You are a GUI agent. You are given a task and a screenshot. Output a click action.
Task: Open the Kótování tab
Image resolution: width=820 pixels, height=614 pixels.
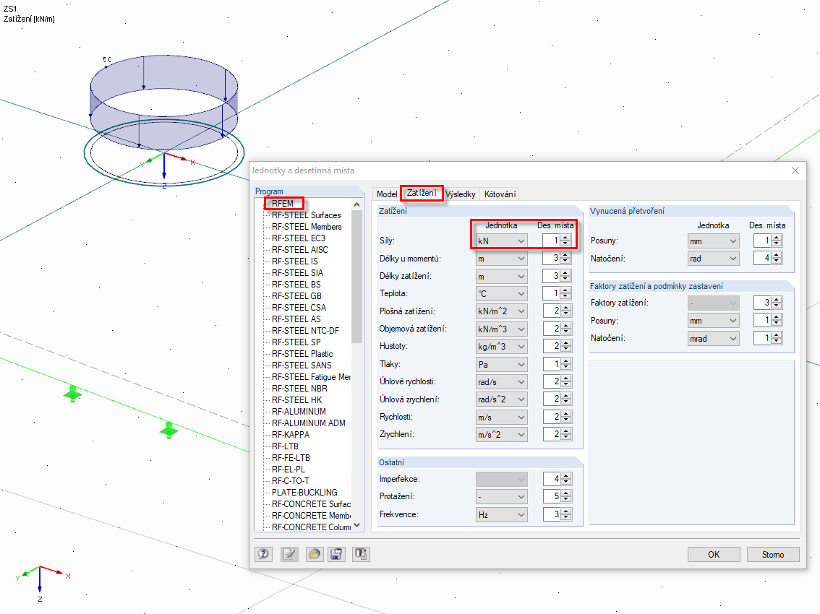[x=500, y=194]
